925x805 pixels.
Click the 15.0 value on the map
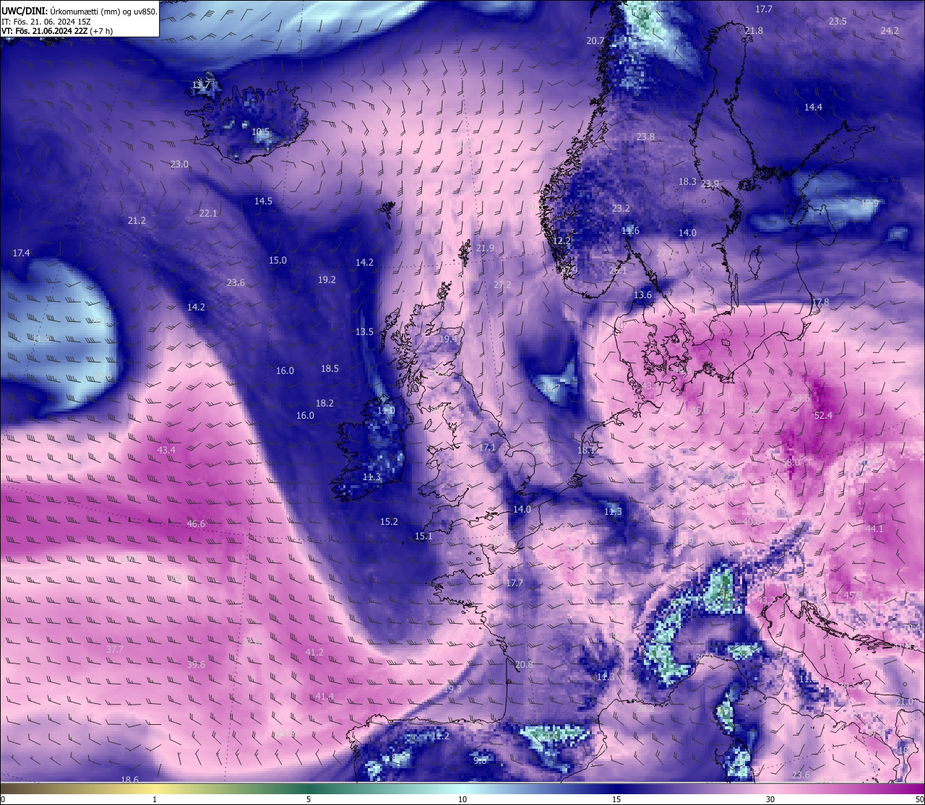click(277, 260)
